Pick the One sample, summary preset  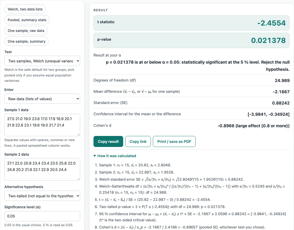(26, 41)
